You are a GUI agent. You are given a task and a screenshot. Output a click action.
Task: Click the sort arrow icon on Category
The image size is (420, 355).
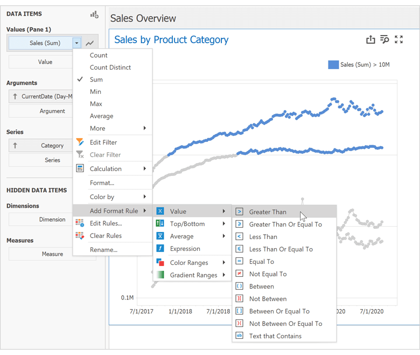click(15, 146)
